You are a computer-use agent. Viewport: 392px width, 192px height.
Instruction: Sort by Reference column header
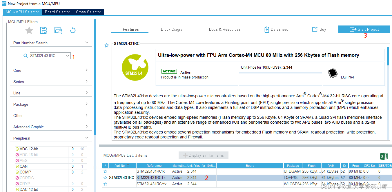tap(154, 166)
